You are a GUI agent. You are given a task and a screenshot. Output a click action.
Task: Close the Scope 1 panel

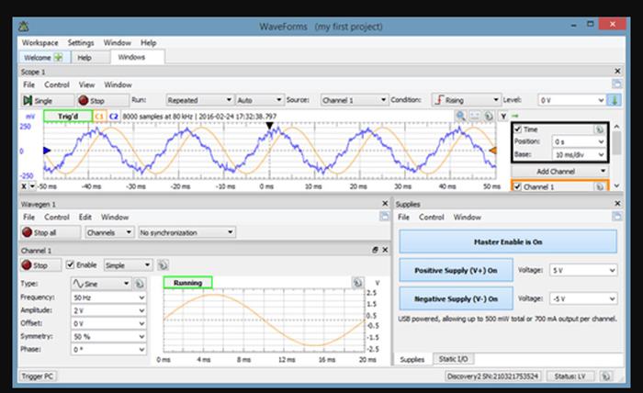(x=617, y=72)
